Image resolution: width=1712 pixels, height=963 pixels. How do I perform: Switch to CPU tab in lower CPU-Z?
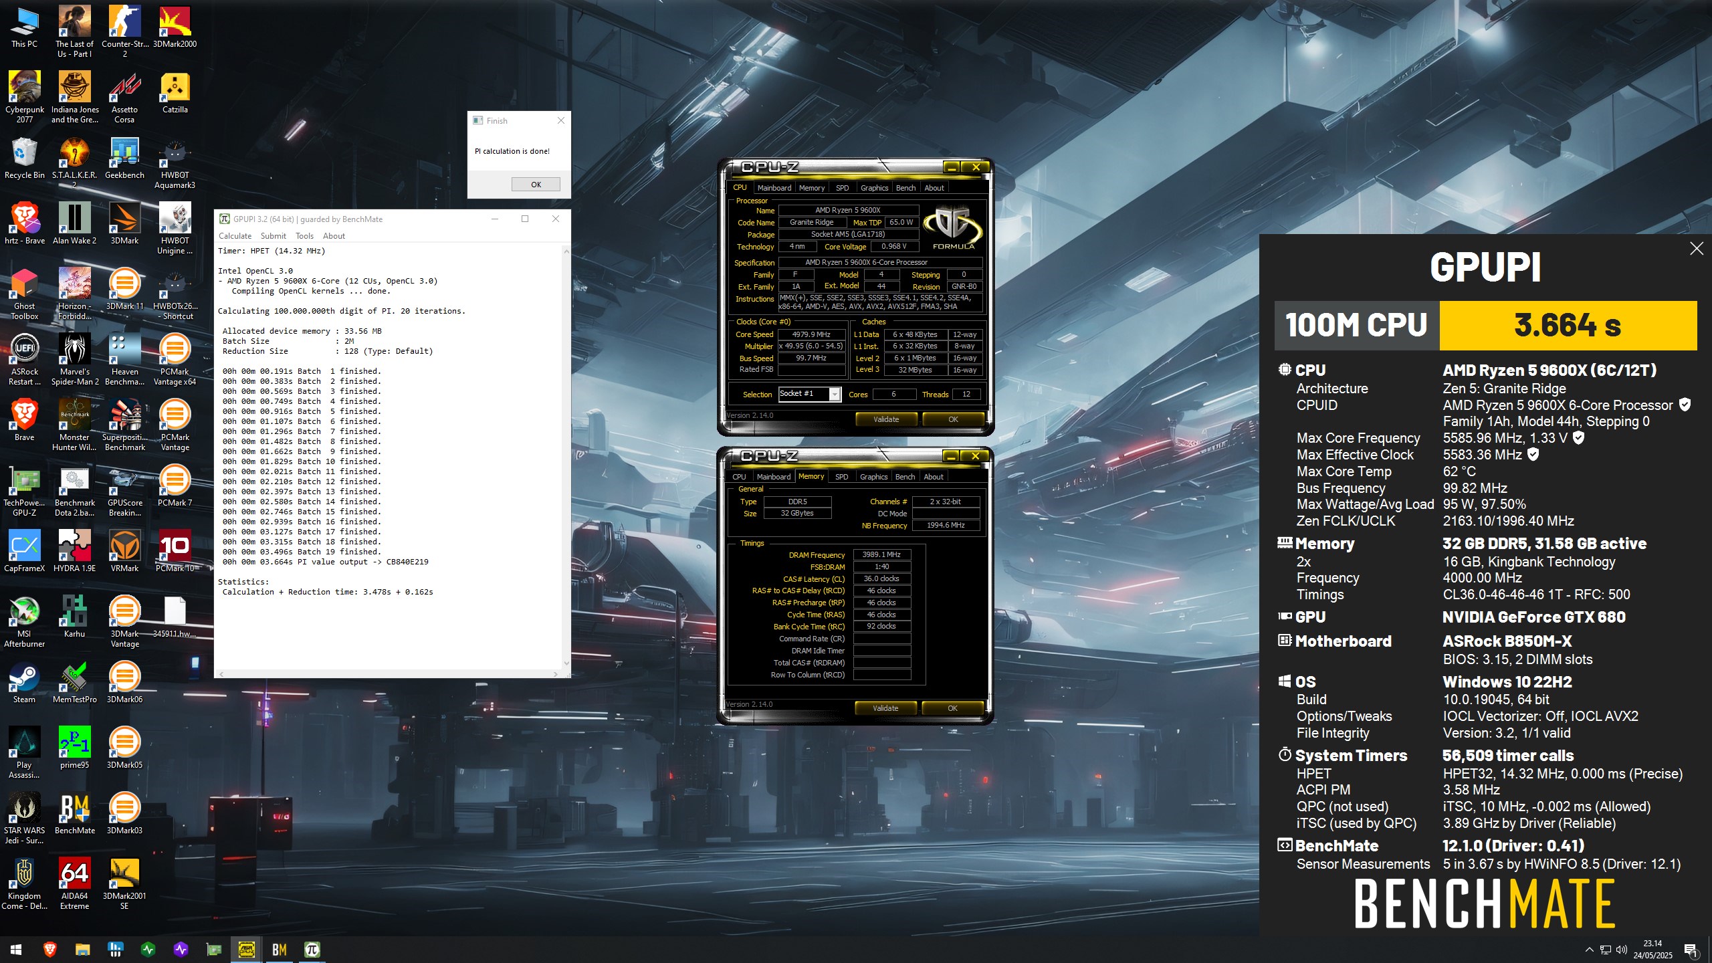(x=739, y=477)
